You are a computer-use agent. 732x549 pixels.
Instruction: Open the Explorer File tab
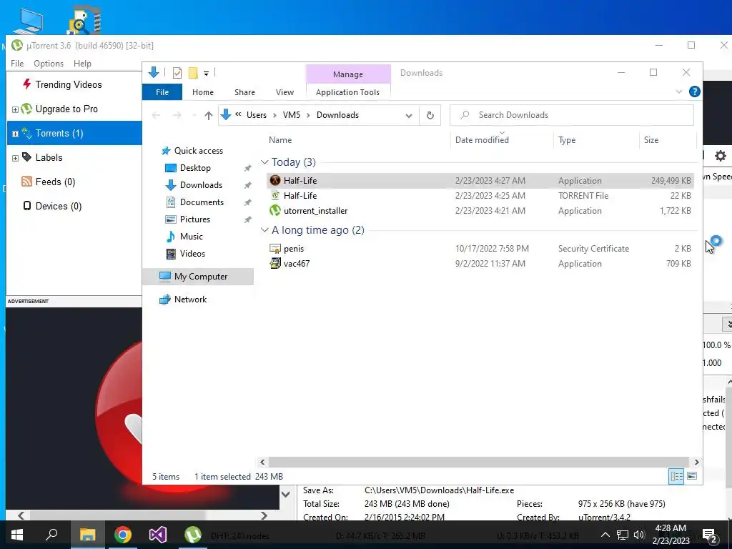pos(162,92)
